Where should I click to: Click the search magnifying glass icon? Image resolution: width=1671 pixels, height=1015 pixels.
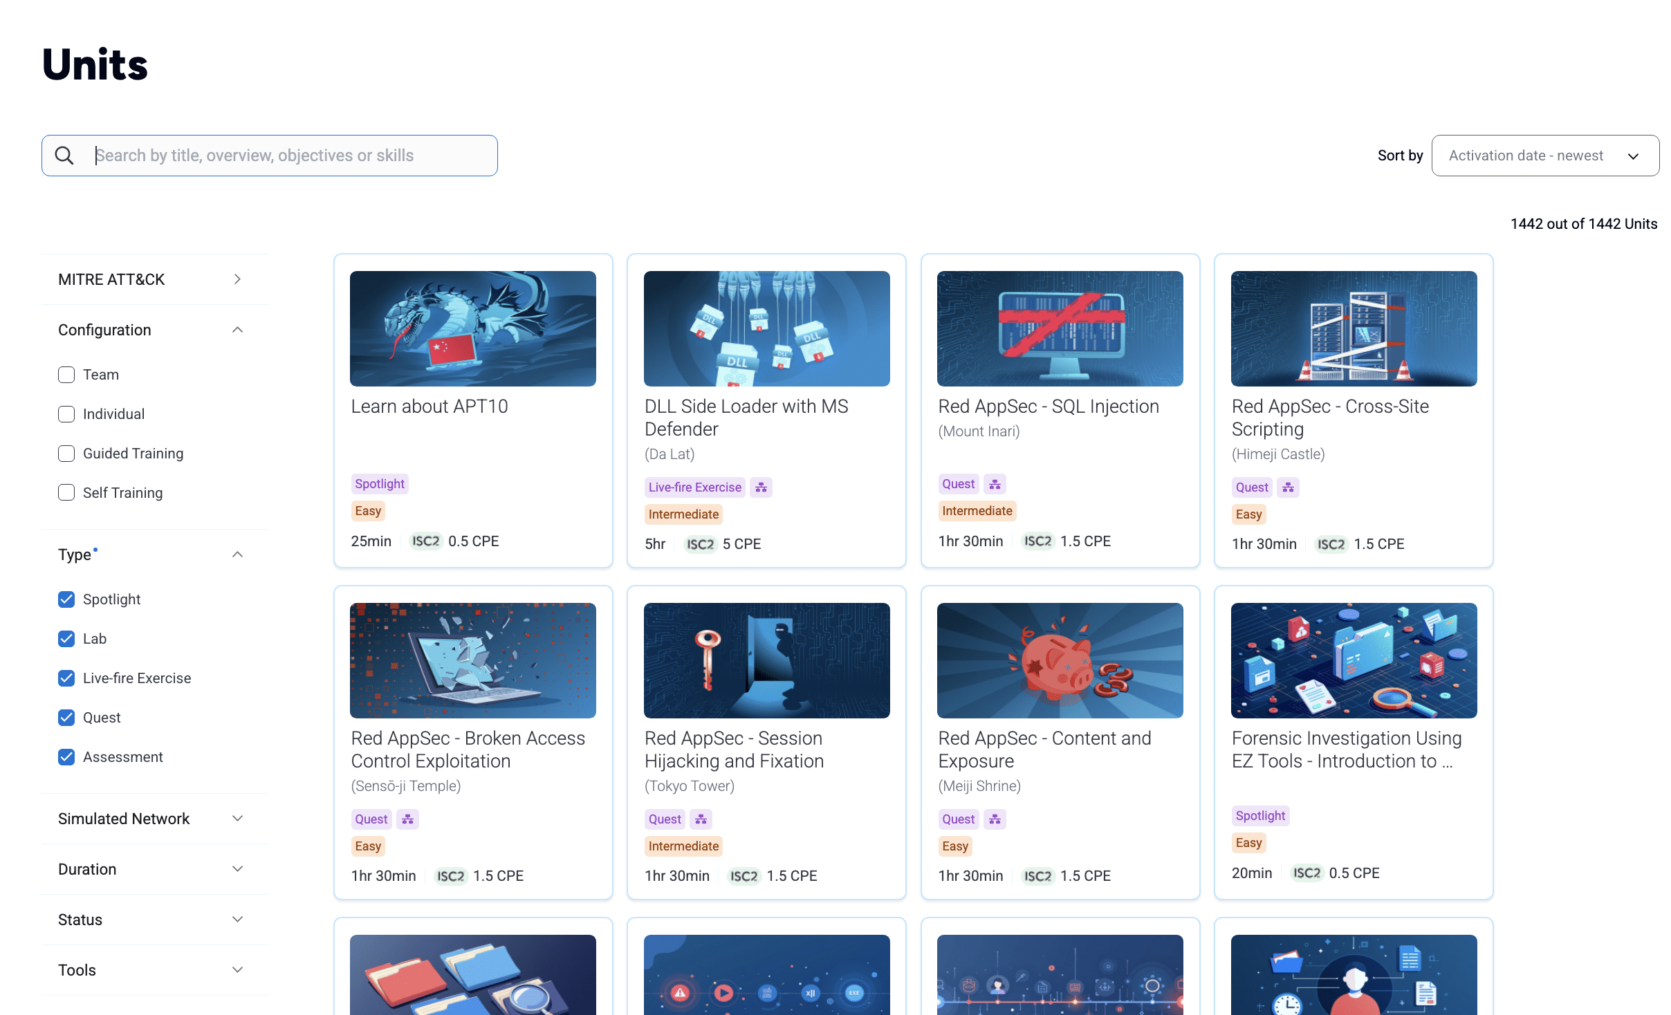click(64, 156)
